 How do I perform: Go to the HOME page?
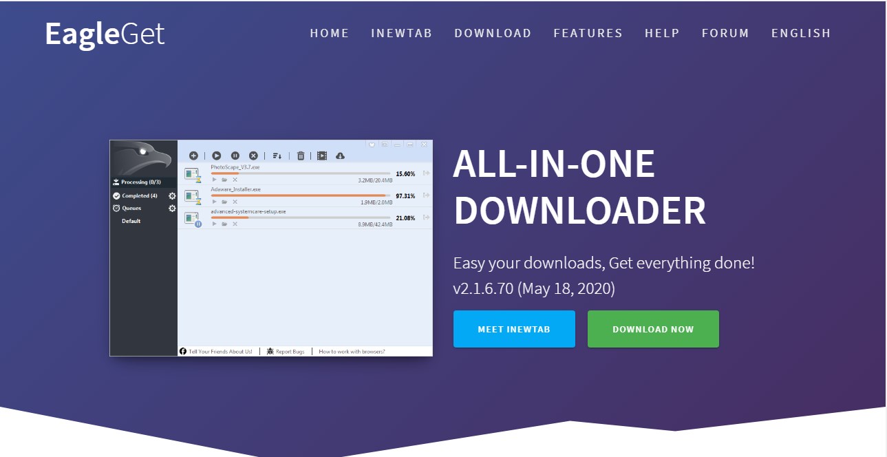click(330, 33)
